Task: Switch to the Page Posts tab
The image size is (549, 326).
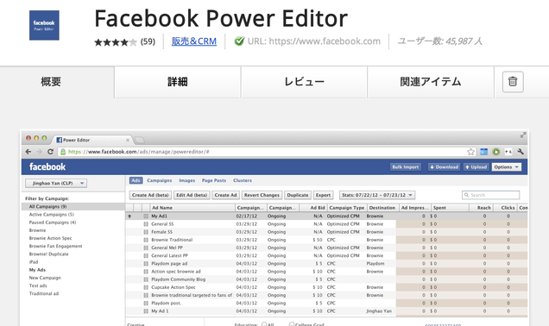Action: pyautogui.click(x=214, y=180)
